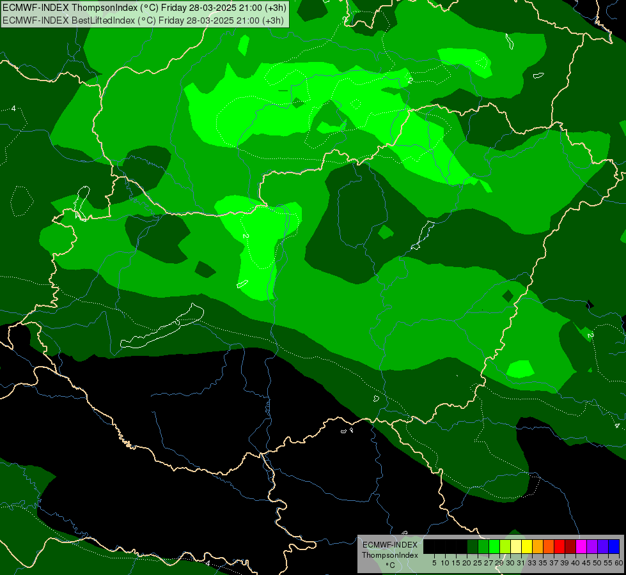Click the legend's ECMWF-INDEX label
This screenshot has height=575, width=626.
(x=389, y=545)
